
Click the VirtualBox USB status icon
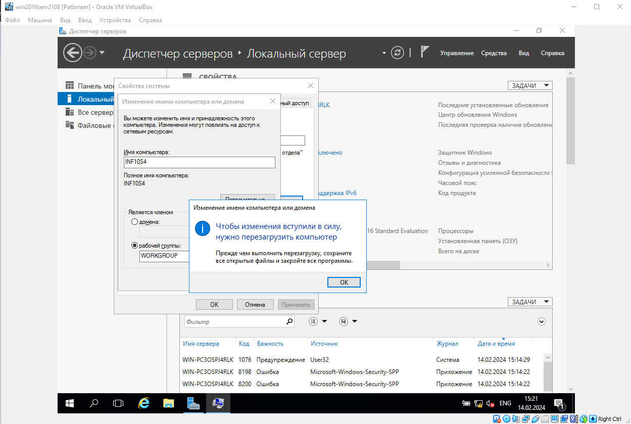coord(536,419)
